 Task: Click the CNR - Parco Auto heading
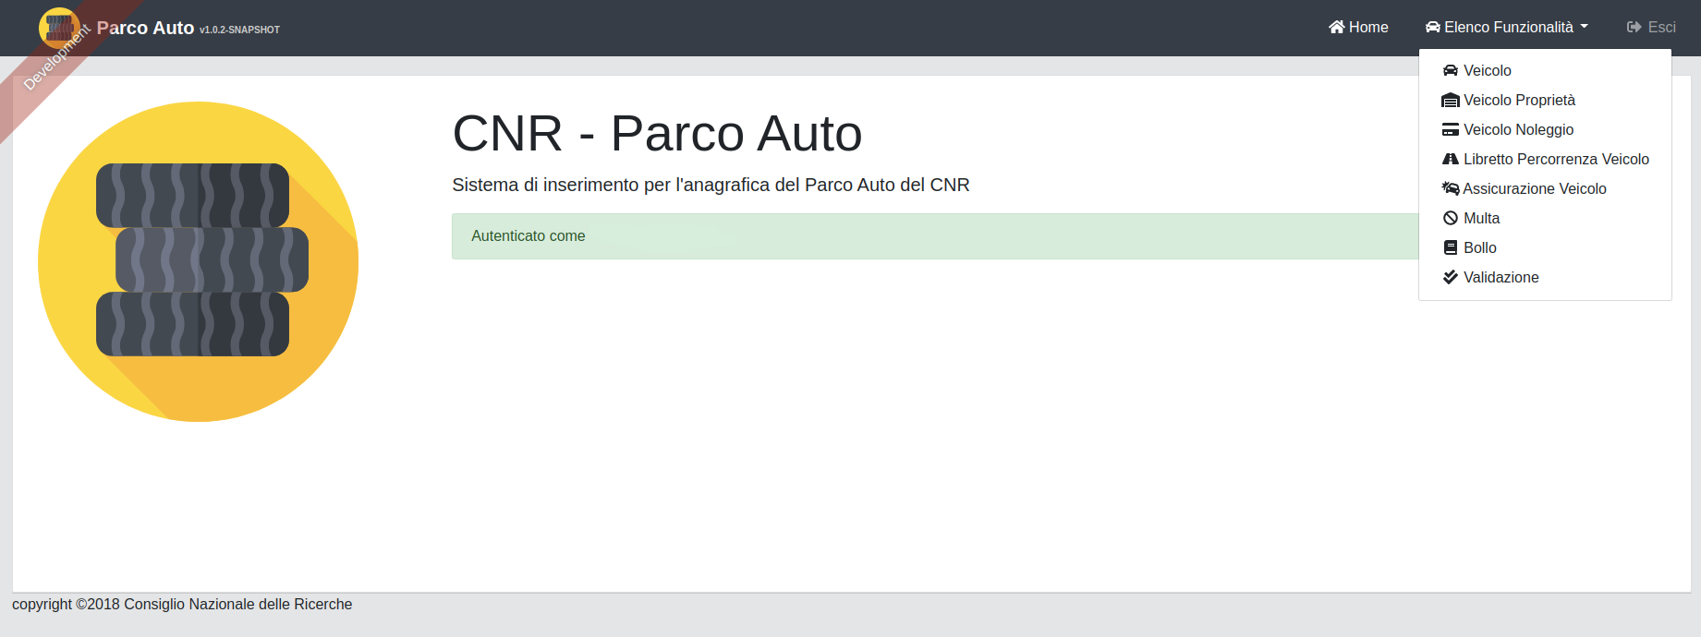[x=657, y=133]
